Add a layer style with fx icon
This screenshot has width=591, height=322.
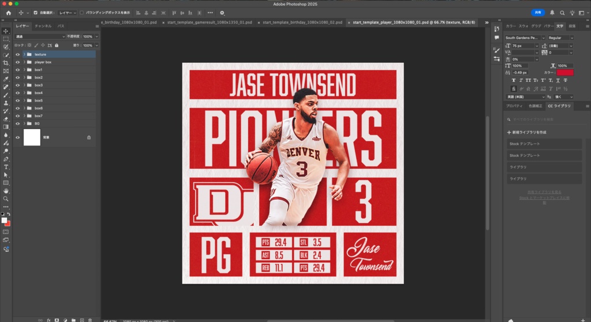pyautogui.click(x=48, y=320)
